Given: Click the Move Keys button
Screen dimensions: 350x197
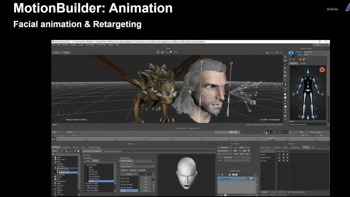Looking at the screenshot, I should (x=228, y=157).
